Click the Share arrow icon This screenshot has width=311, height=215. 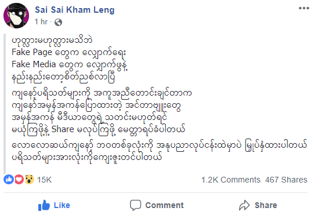click(244, 205)
